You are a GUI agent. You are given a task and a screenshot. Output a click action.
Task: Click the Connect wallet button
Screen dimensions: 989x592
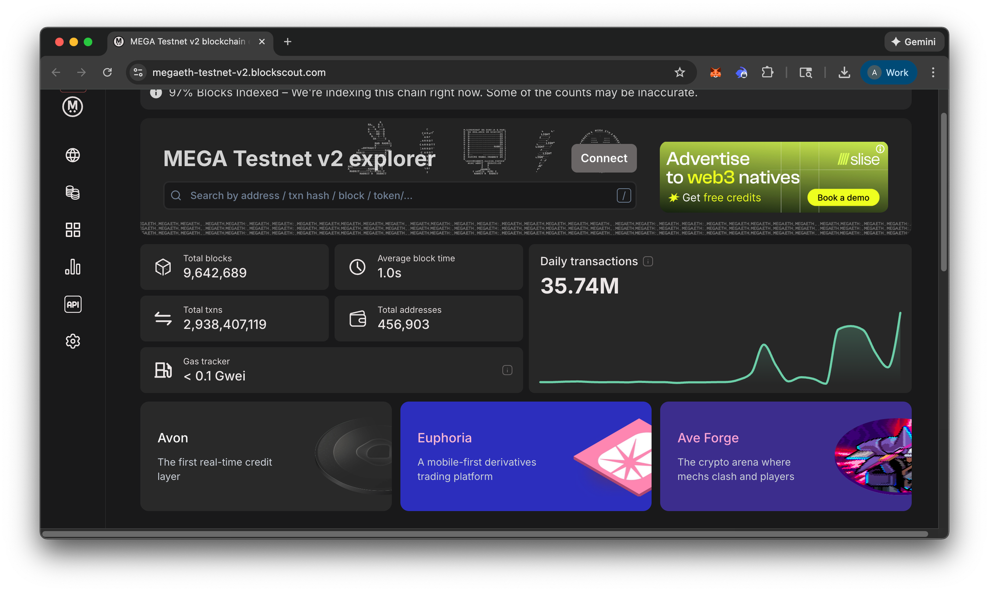tap(603, 158)
